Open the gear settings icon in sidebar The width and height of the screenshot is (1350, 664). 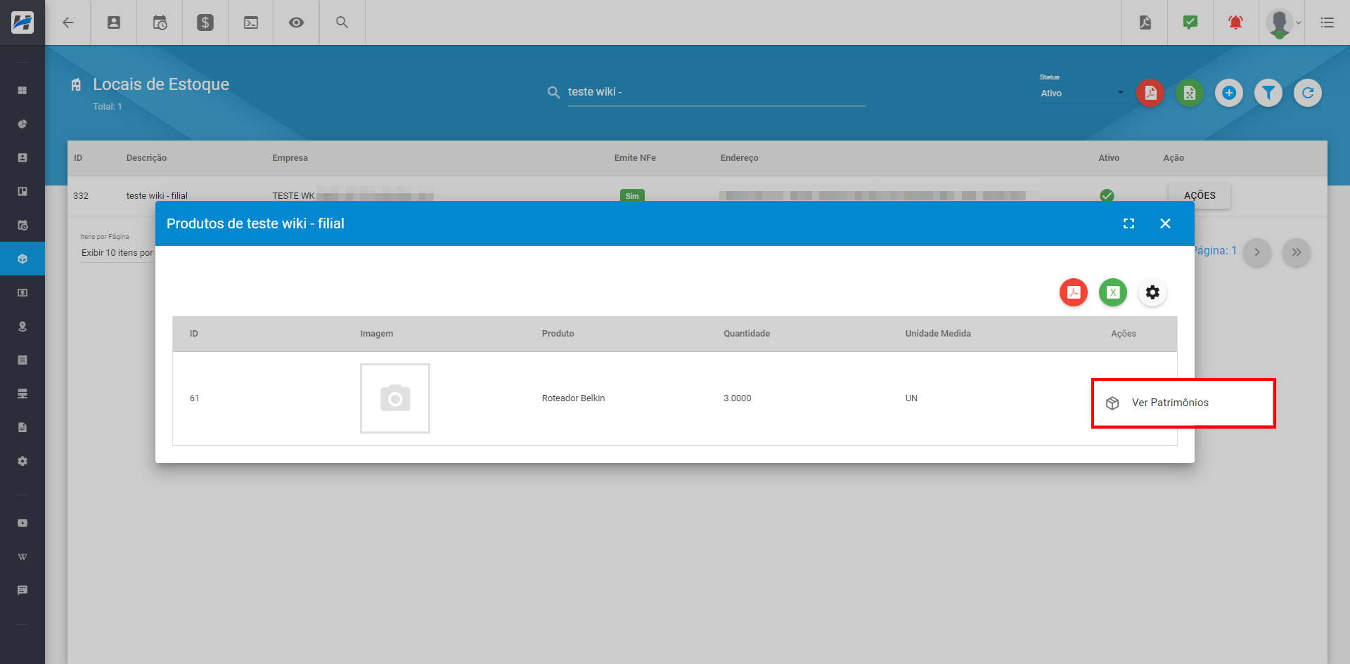22,462
